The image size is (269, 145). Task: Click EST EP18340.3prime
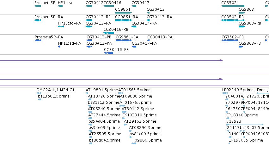point(242,115)
